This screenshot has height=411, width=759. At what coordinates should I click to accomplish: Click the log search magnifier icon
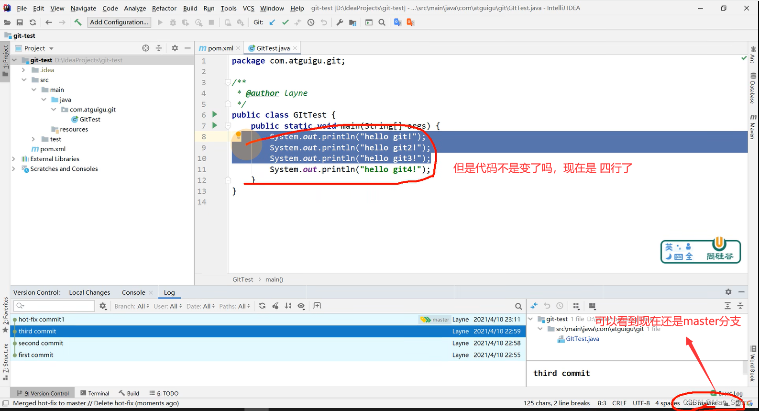[x=518, y=306]
